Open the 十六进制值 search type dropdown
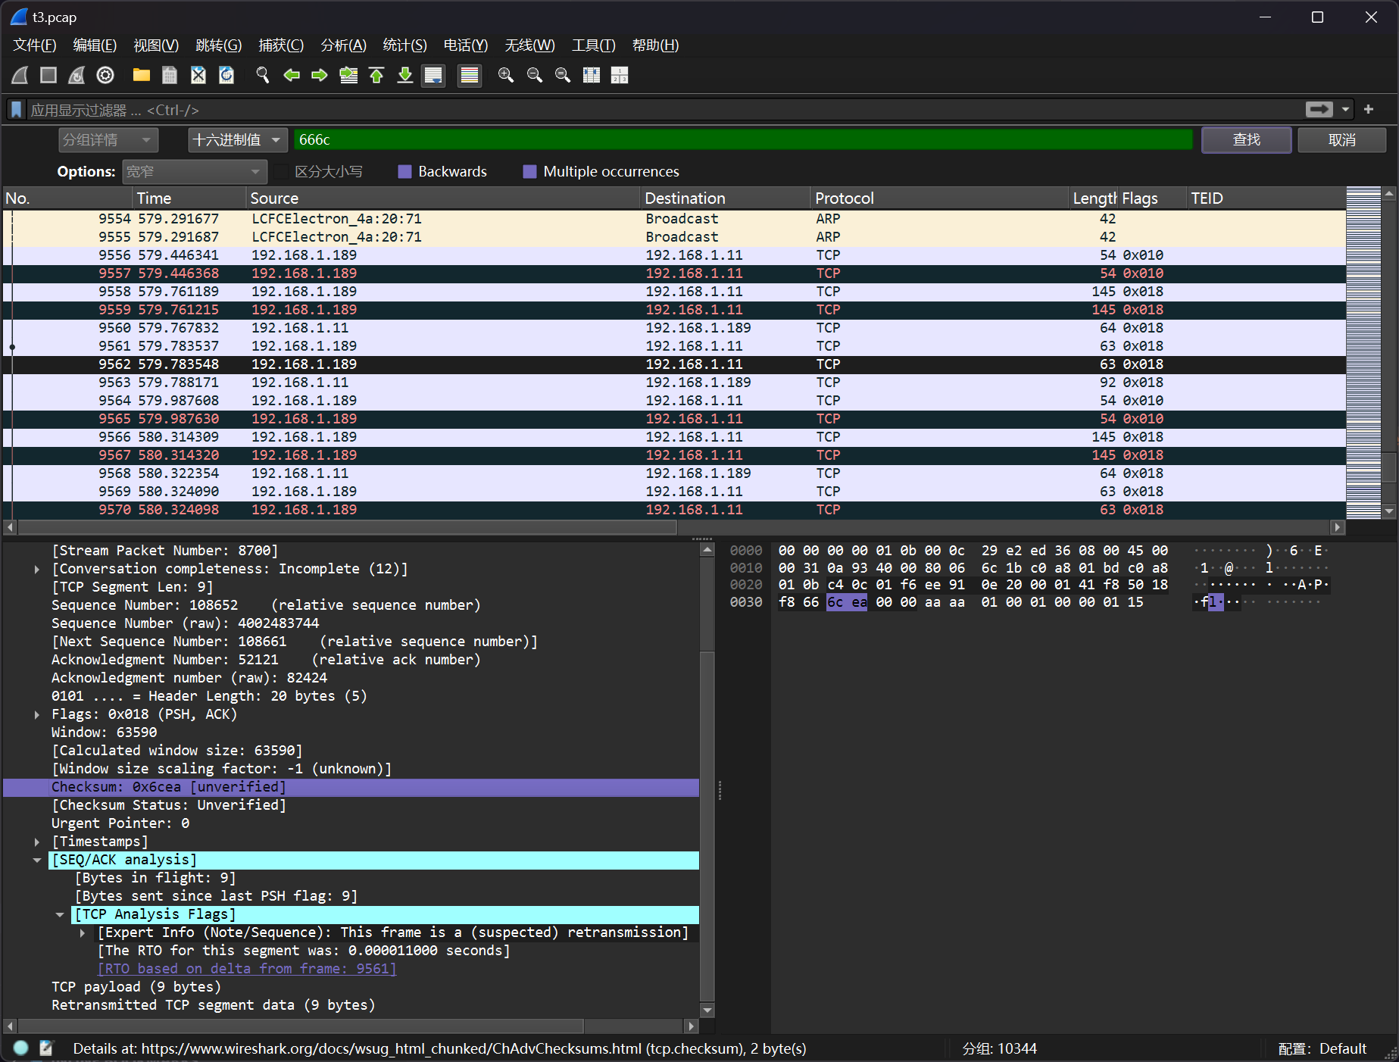 pos(238,140)
